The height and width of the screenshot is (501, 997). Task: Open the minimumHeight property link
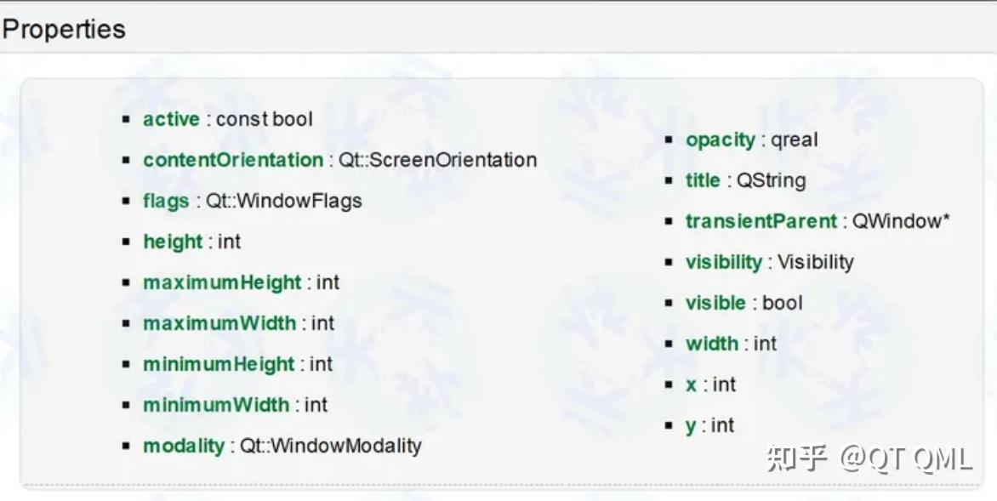[219, 364]
